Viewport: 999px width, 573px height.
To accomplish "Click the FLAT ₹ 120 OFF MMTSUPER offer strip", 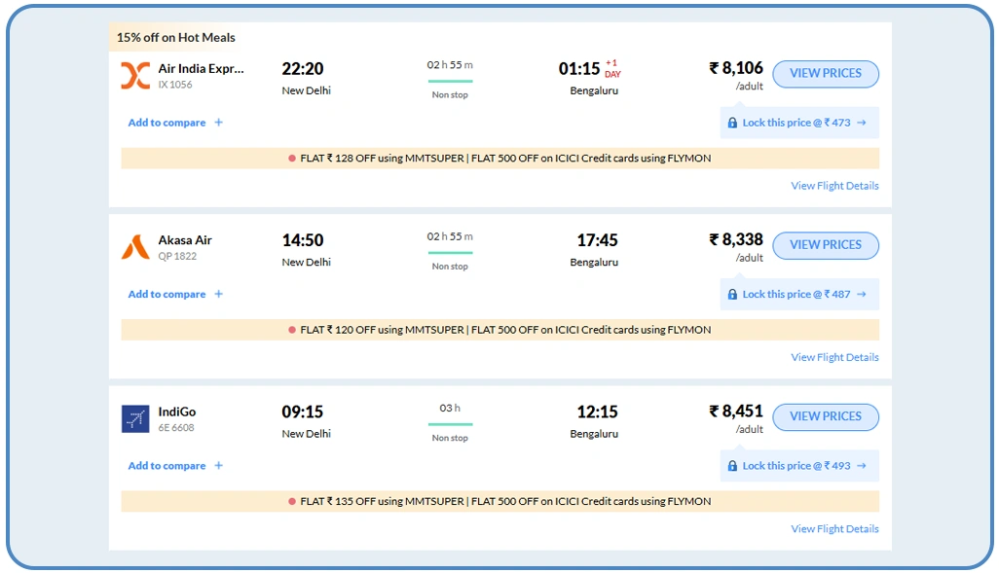I will [499, 330].
